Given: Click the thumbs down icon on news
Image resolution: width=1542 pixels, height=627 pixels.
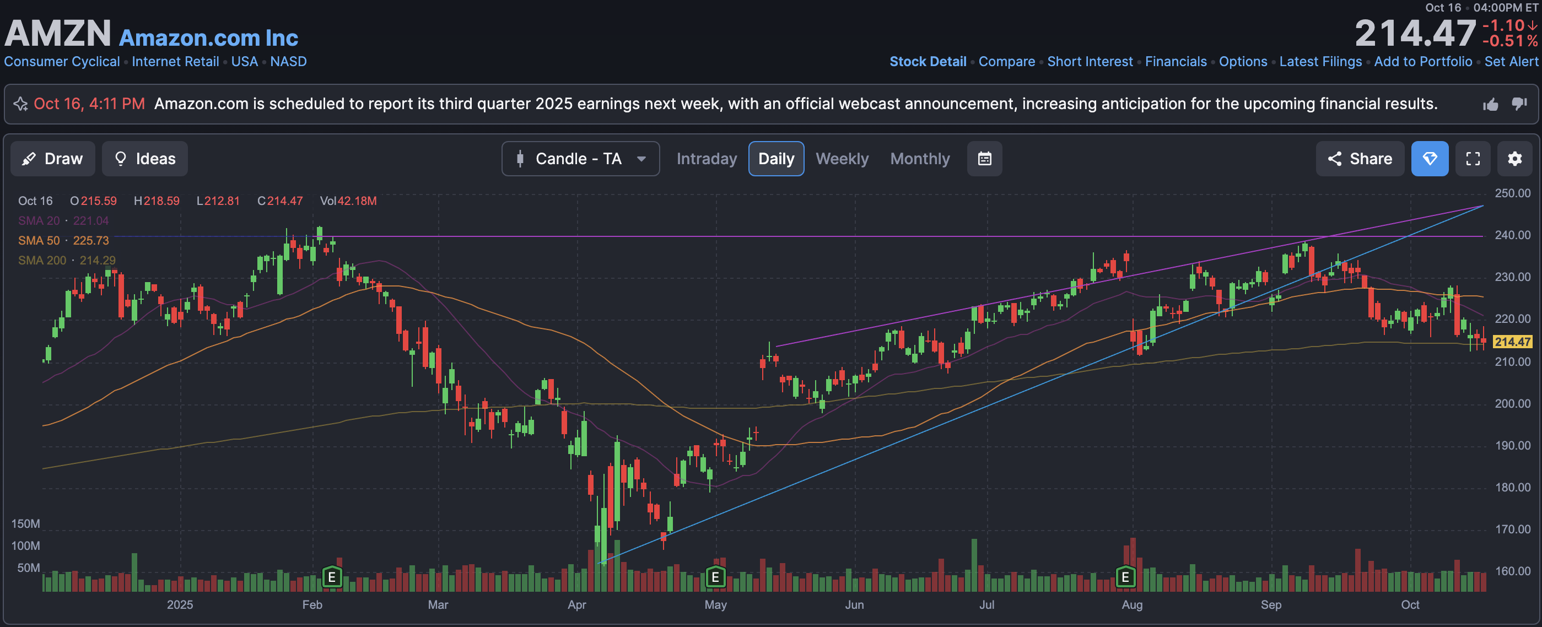Looking at the screenshot, I should tap(1519, 104).
